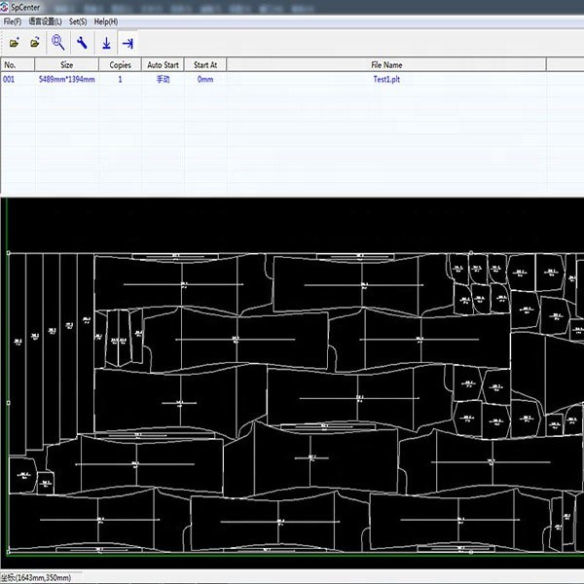This screenshot has height=584, width=584.
Task: Select job row 001 in the list
Action: tap(10, 79)
